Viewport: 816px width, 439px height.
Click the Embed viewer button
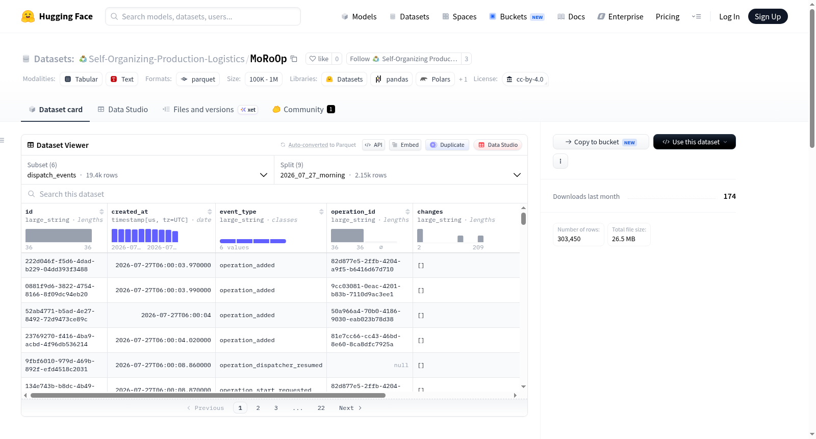click(x=405, y=145)
